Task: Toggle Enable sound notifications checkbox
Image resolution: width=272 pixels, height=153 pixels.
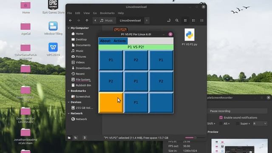Action: pos(221,118)
